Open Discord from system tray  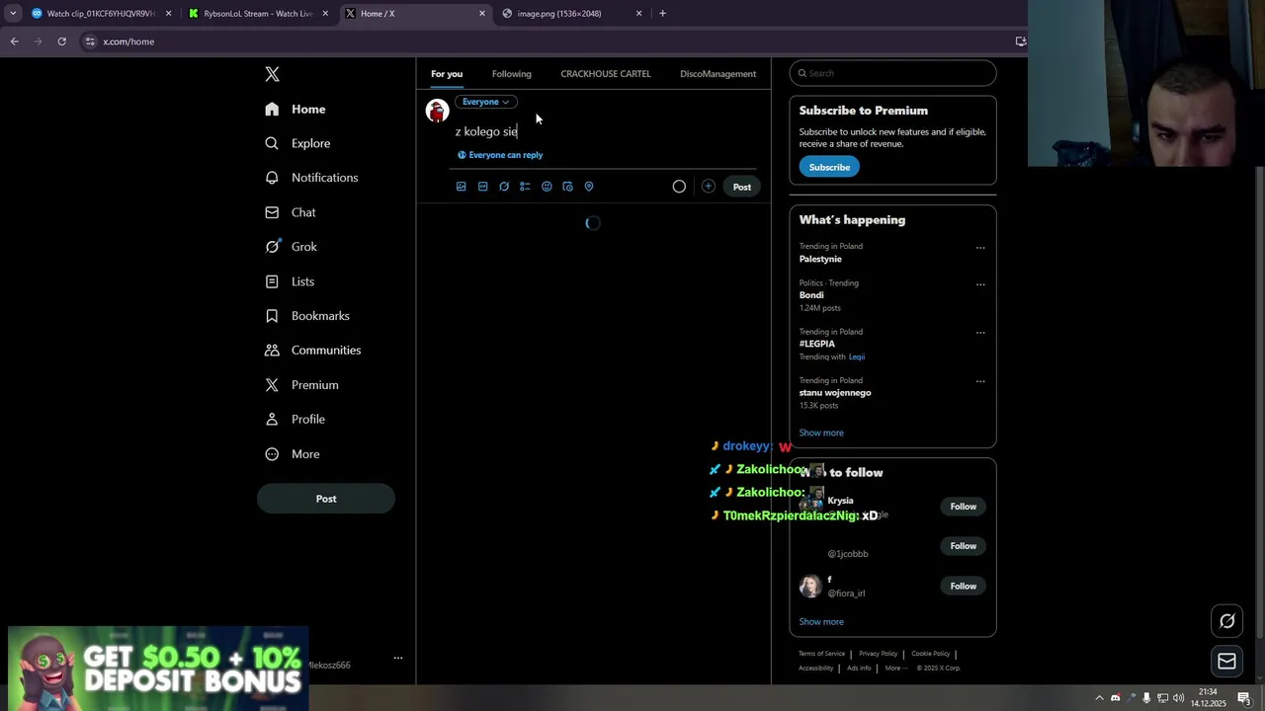click(1116, 698)
